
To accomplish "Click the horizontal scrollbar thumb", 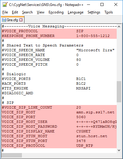I will tap(12, 155).
